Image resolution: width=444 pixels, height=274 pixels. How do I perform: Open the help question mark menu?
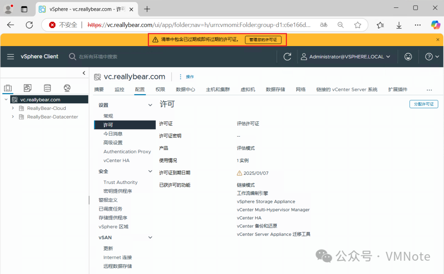(x=432, y=57)
